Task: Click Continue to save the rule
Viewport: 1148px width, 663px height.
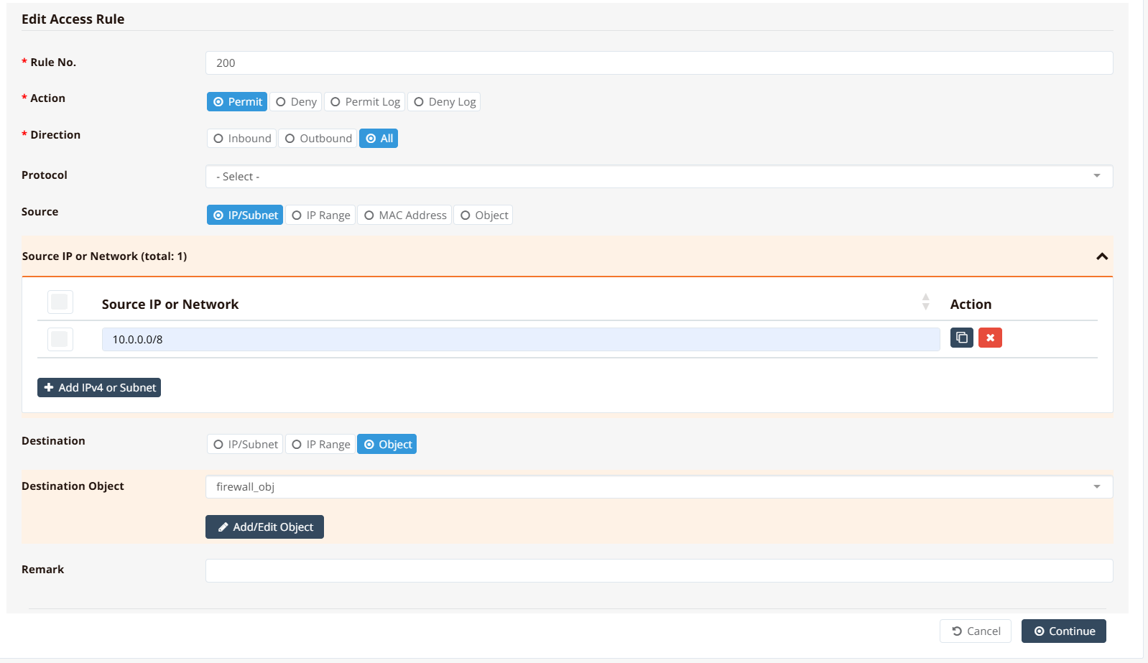Action: (x=1063, y=631)
